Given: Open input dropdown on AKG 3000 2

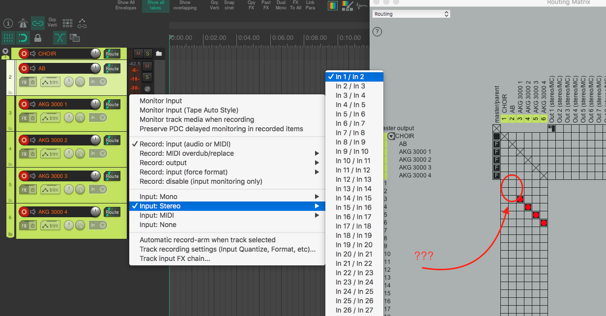Looking at the screenshot, I should pyautogui.click(x=98, y=154).
